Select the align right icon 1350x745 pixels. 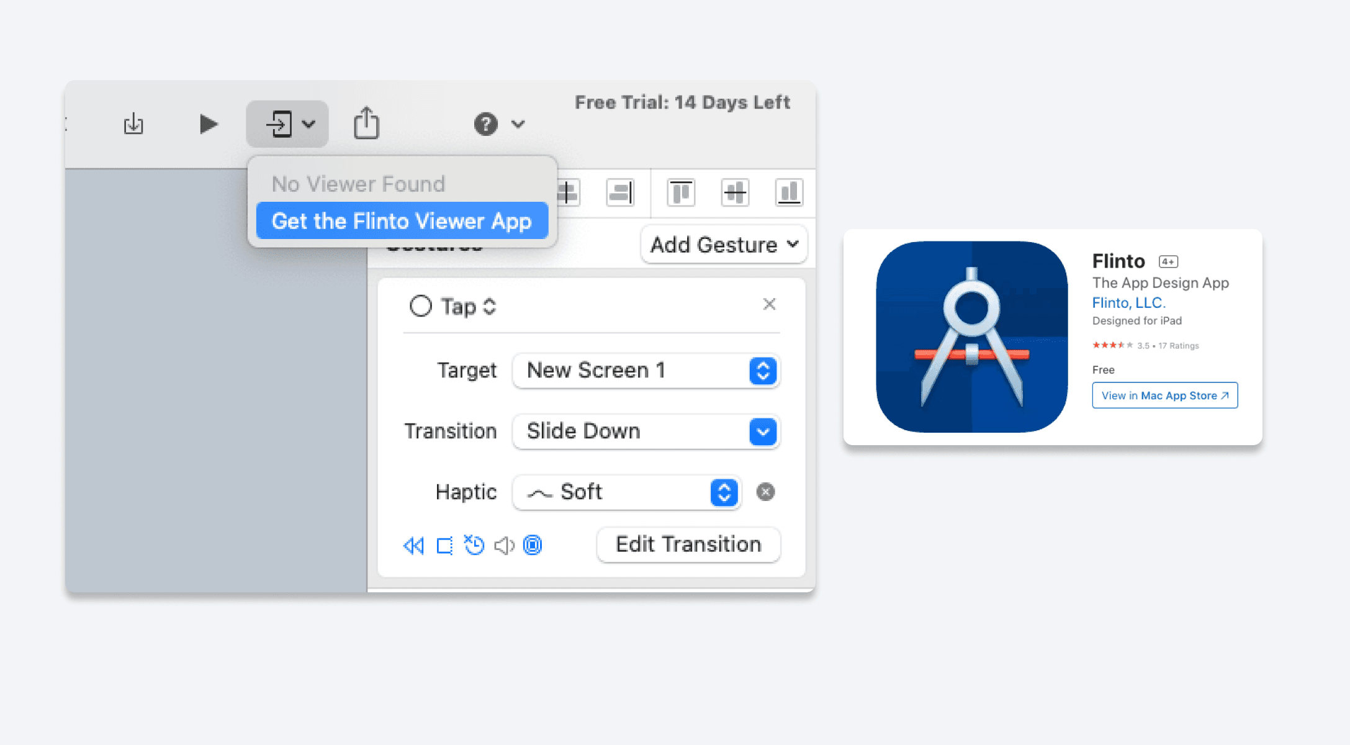click(x=620, y=192)
